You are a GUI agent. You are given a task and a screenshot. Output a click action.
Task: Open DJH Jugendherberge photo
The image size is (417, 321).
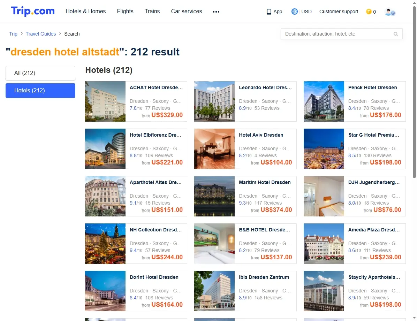pyautogui.click(x=324, y=196)
